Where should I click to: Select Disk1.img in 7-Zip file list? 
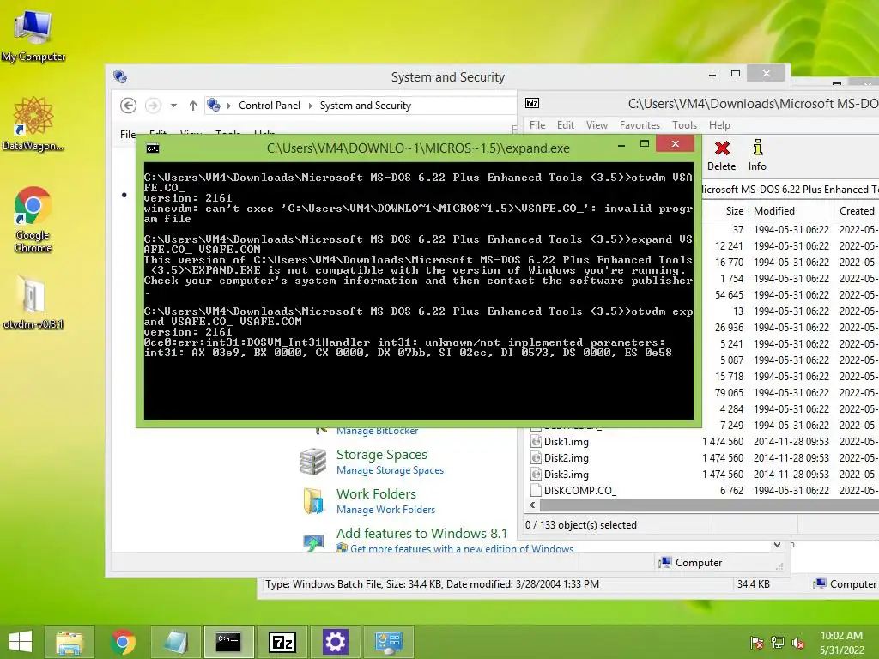coord(567,442)
